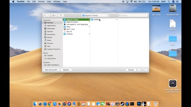Expand the arrow next to DEBIAN
Viewport: 191px width, 107px height.
pos(117,19)
